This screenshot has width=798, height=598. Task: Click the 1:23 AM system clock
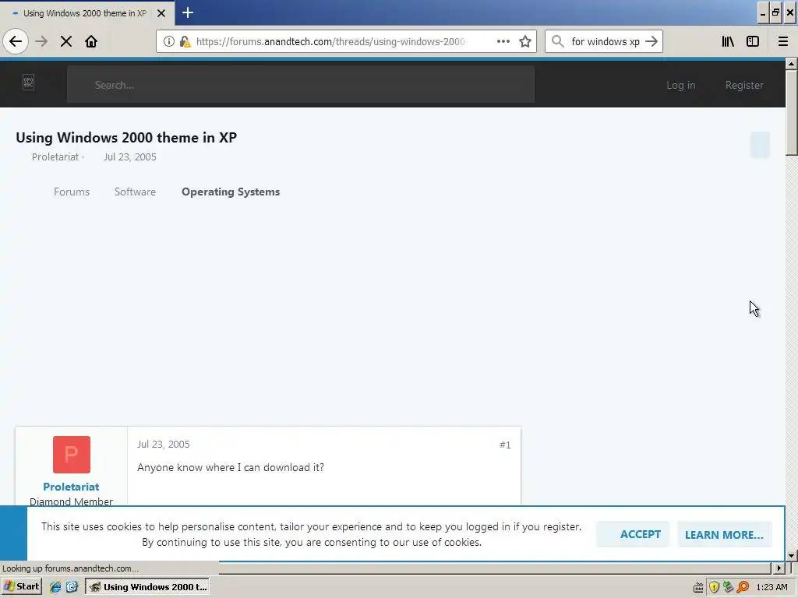pyautogui.click(x=772, y=587)
